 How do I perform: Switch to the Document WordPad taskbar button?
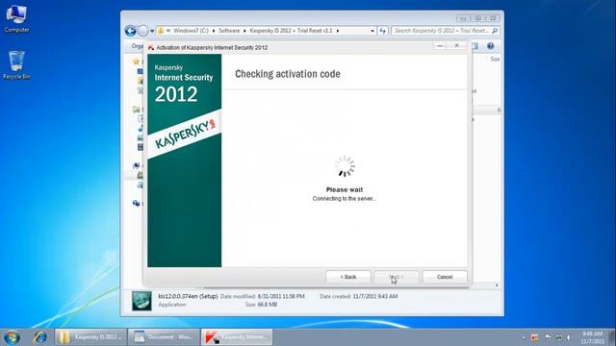(x=164, y=337)
